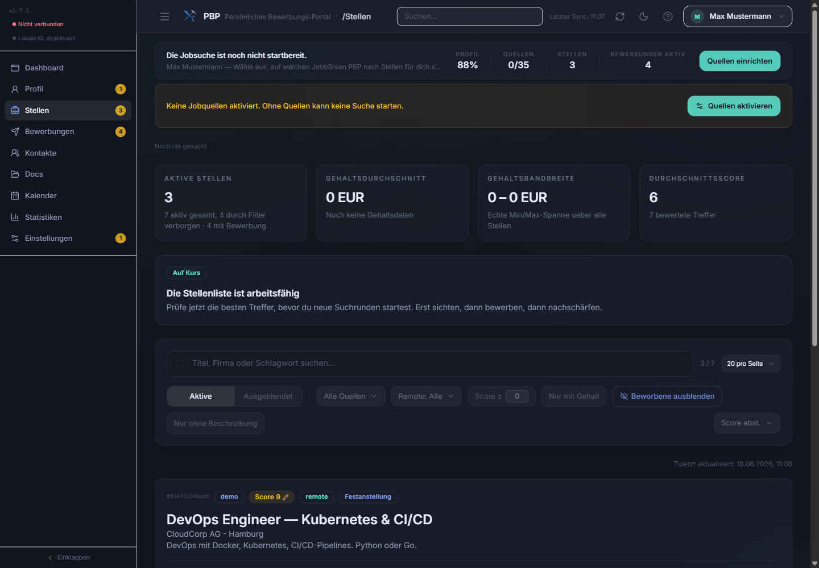
Task: Click the Score minimum value field
Action: click(517, 396)
